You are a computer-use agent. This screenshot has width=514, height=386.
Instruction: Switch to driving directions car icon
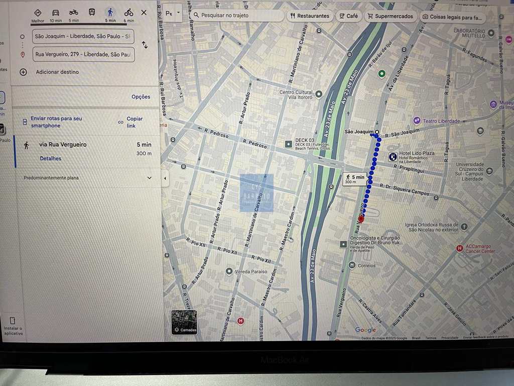(x=56, y=13)
